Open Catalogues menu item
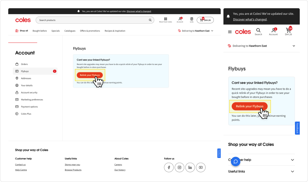This screenshot has width=308, height=182. coord(70,31)
